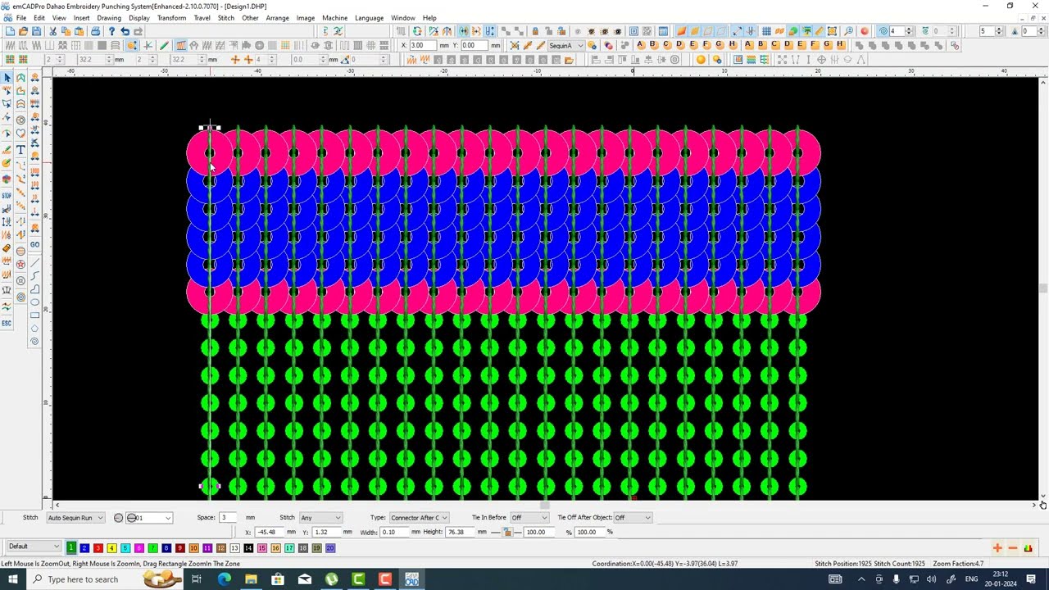Select blue color swatch 2

[x=84, y=548]
